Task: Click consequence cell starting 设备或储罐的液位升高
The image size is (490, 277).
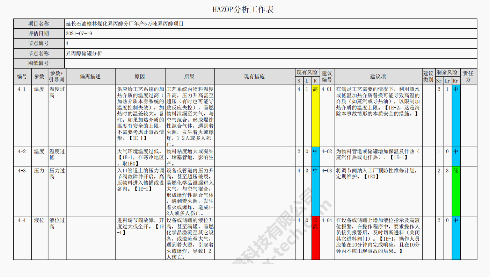Action: [190, 238]
